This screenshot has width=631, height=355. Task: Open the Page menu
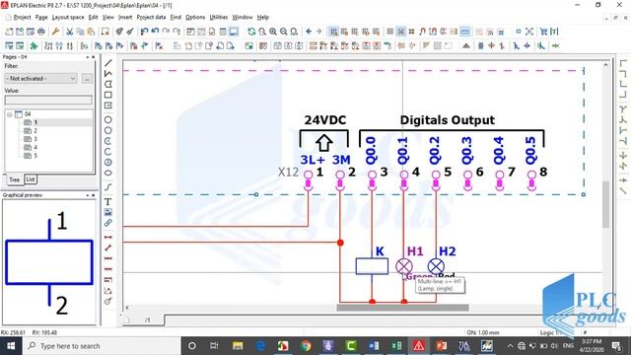coord(41,18)
